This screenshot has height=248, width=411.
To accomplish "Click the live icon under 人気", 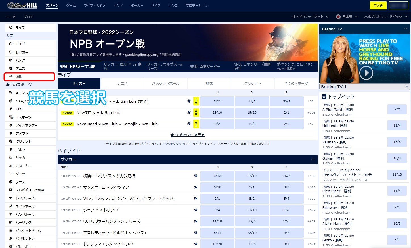I will (11, 44).
